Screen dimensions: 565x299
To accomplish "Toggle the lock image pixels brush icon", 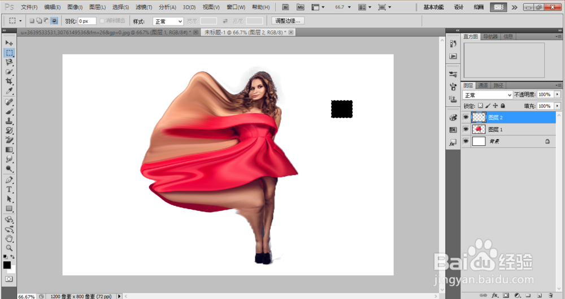I will (x=488, y=106).
